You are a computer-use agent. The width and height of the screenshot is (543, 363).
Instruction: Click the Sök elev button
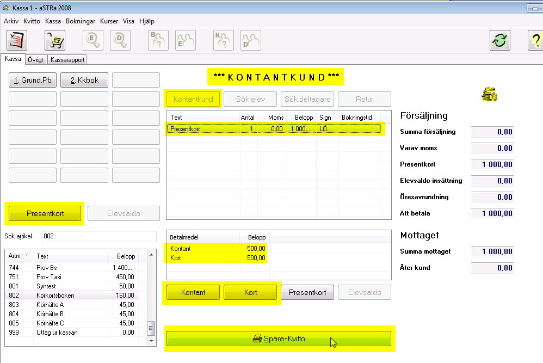tap(250, 99)
